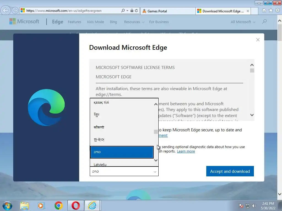Click the Edge brand link in header
Viewport: 282px width, 211px height.
click(x=58, y=22)
